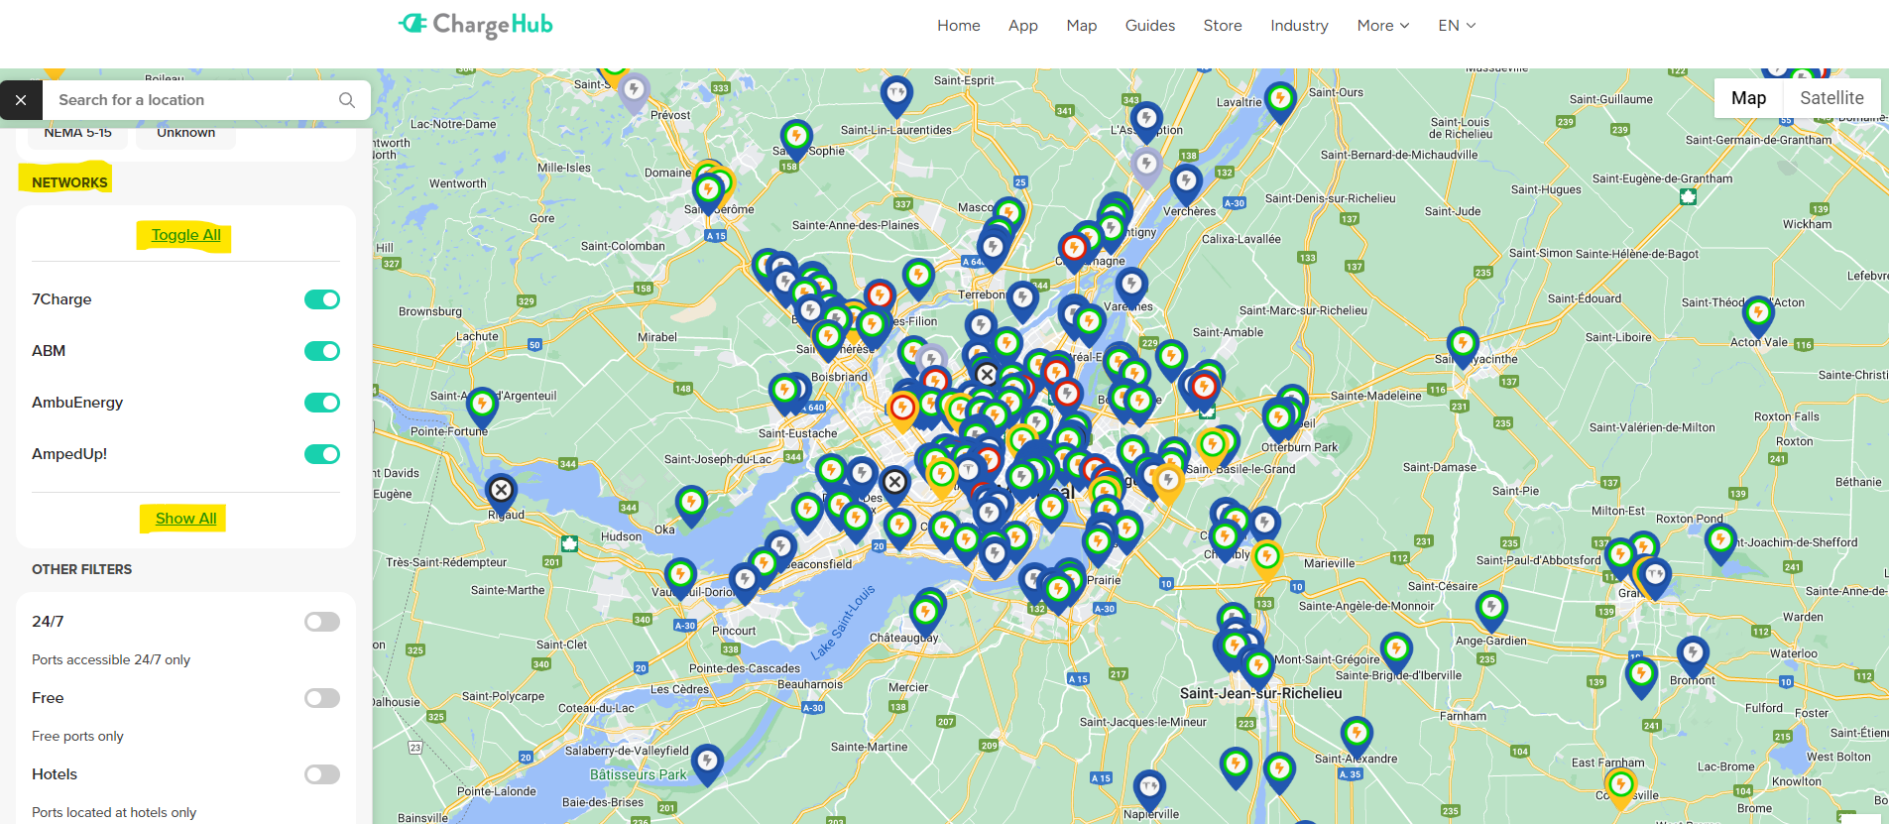The width and height of the screenshot is (1889, 824).
Task: Select the Map navigation item
Action: [1082, 26]
